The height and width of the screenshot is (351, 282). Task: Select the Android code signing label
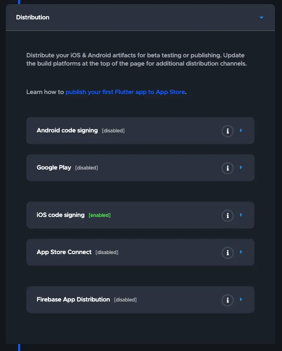coord(67,130)
